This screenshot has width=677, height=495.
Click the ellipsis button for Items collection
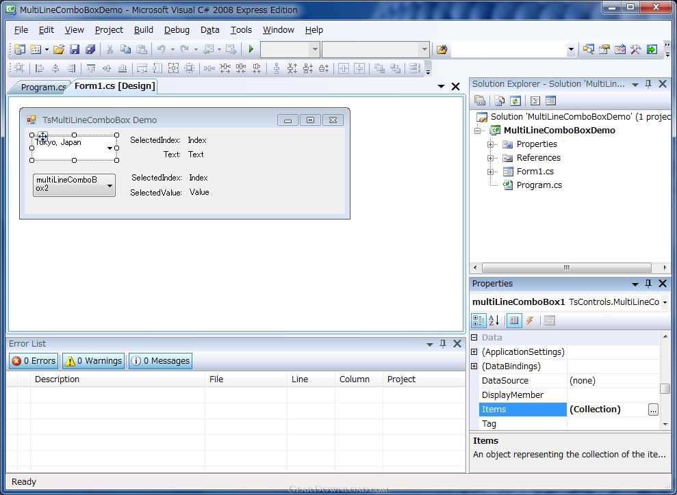tap(653, 410)
